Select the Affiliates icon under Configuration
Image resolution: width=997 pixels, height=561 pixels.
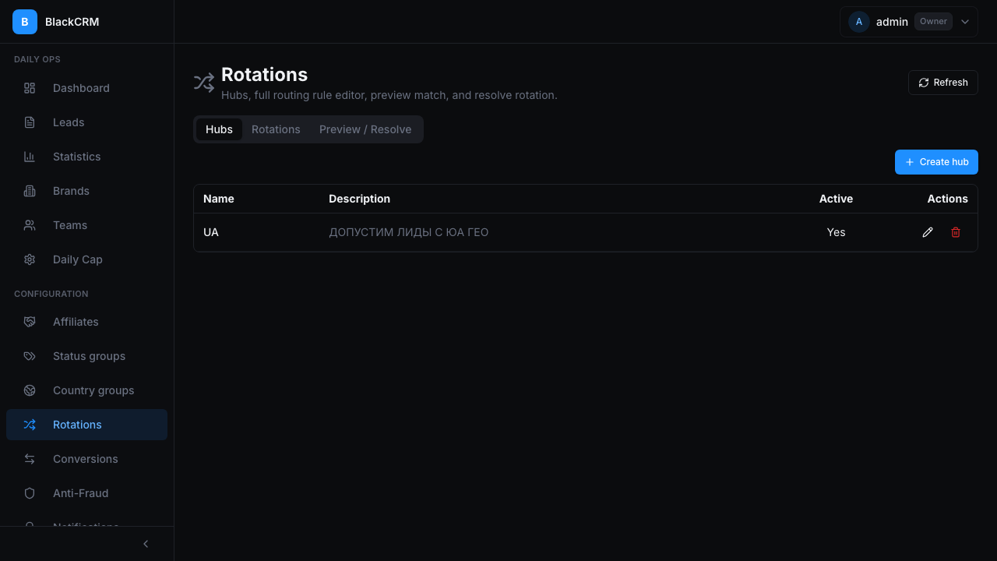tap(30, 322)
